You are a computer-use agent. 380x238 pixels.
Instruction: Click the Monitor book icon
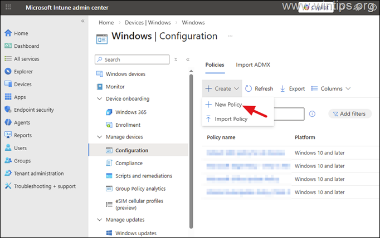tap(100, 87)
